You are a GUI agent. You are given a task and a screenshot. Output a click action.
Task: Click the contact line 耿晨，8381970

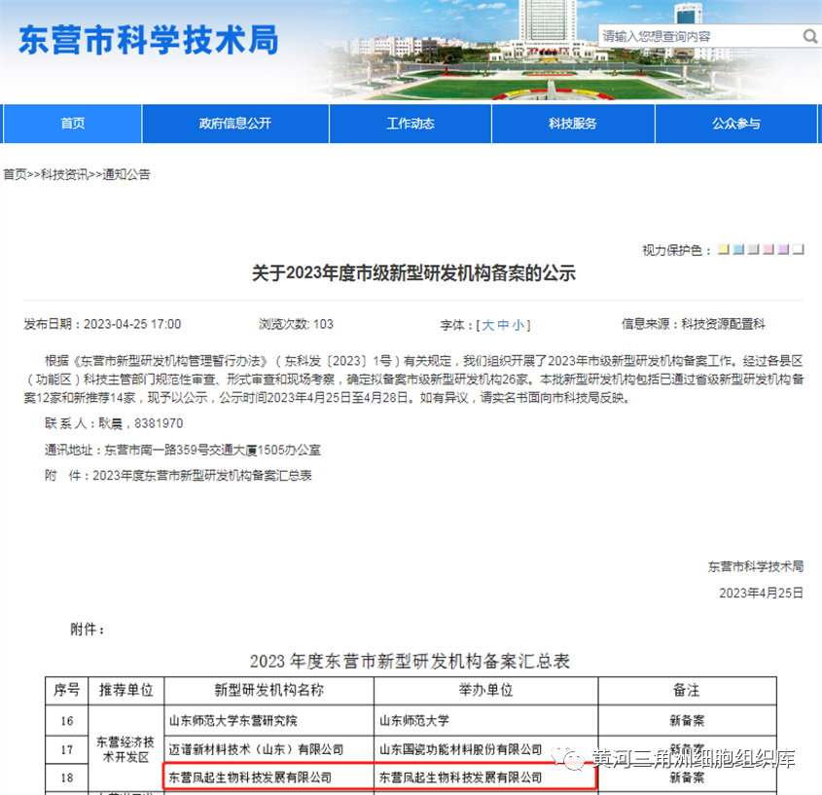[x=140, y=423]
